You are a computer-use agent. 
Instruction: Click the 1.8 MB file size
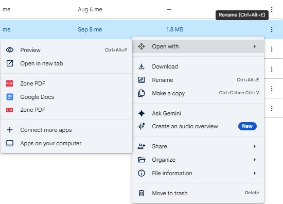coord(175,29)
